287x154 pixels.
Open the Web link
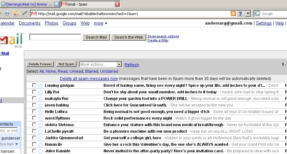(85, 23)
